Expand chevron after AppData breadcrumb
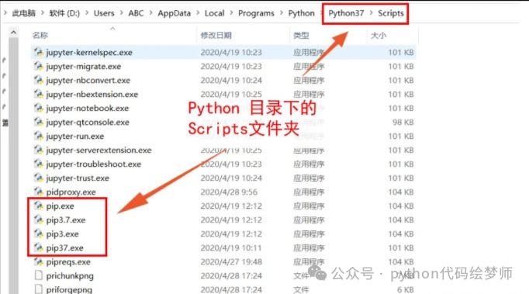529x294 pixels. tap(198, 13)
